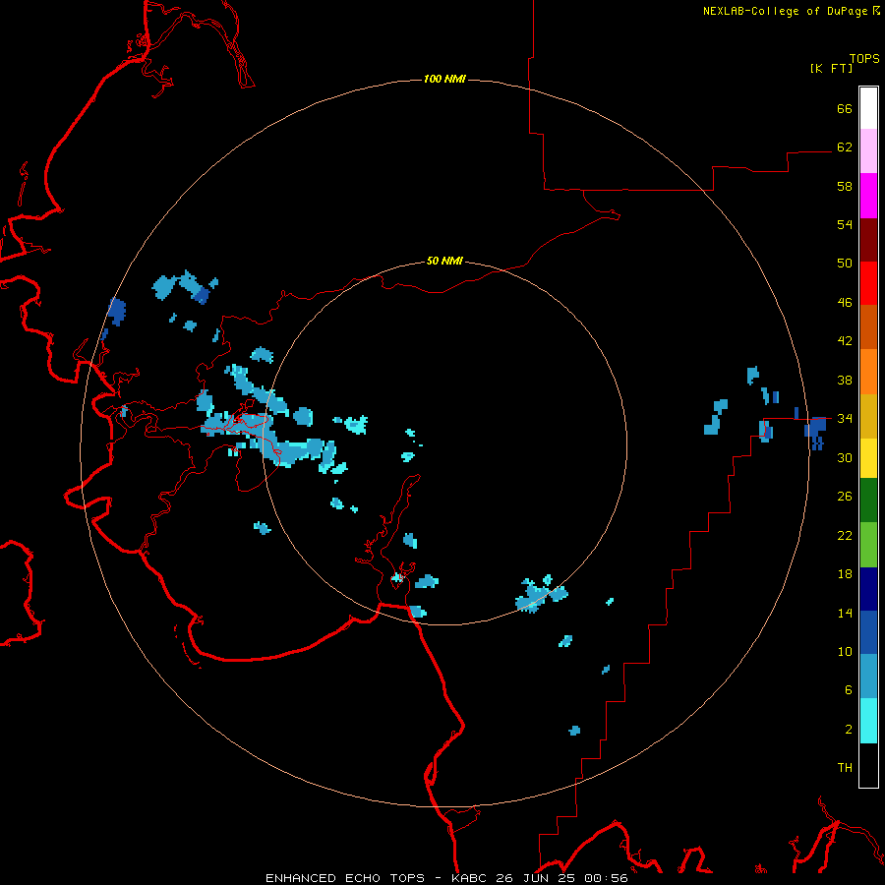
Task: Click the [K FT] units label
Action: [x=831, y=68]
